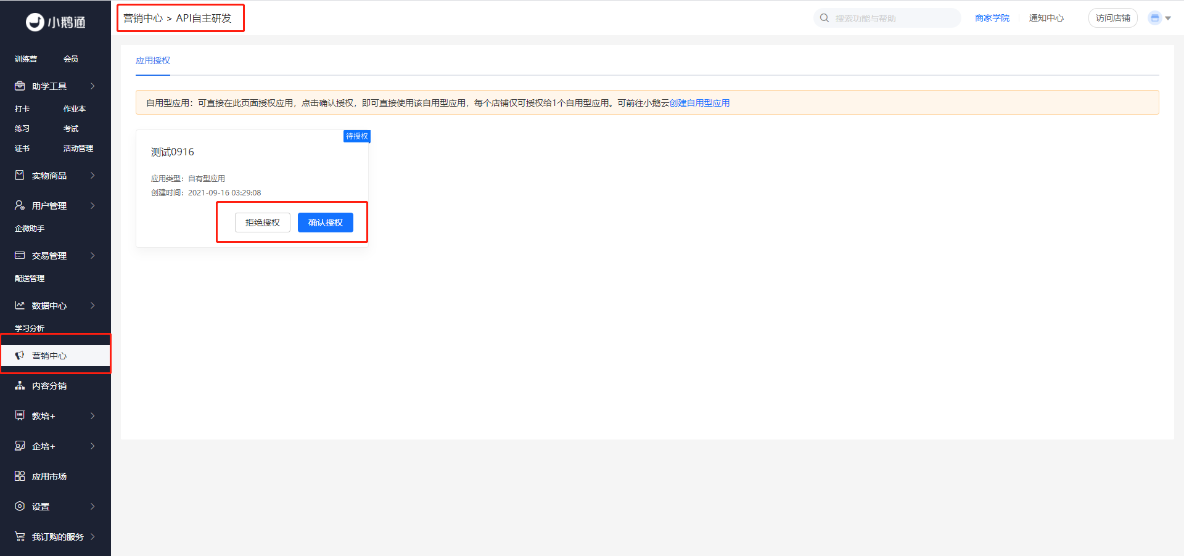The width and height of the screenshot is (1184, 556).
Task: Expand the 交易管理 chevron
Action: pyautogui.click(x=92, y=255)
